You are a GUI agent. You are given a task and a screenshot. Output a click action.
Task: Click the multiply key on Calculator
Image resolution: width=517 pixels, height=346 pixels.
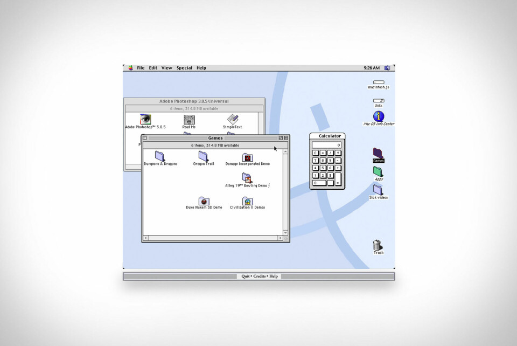point(338,153)
